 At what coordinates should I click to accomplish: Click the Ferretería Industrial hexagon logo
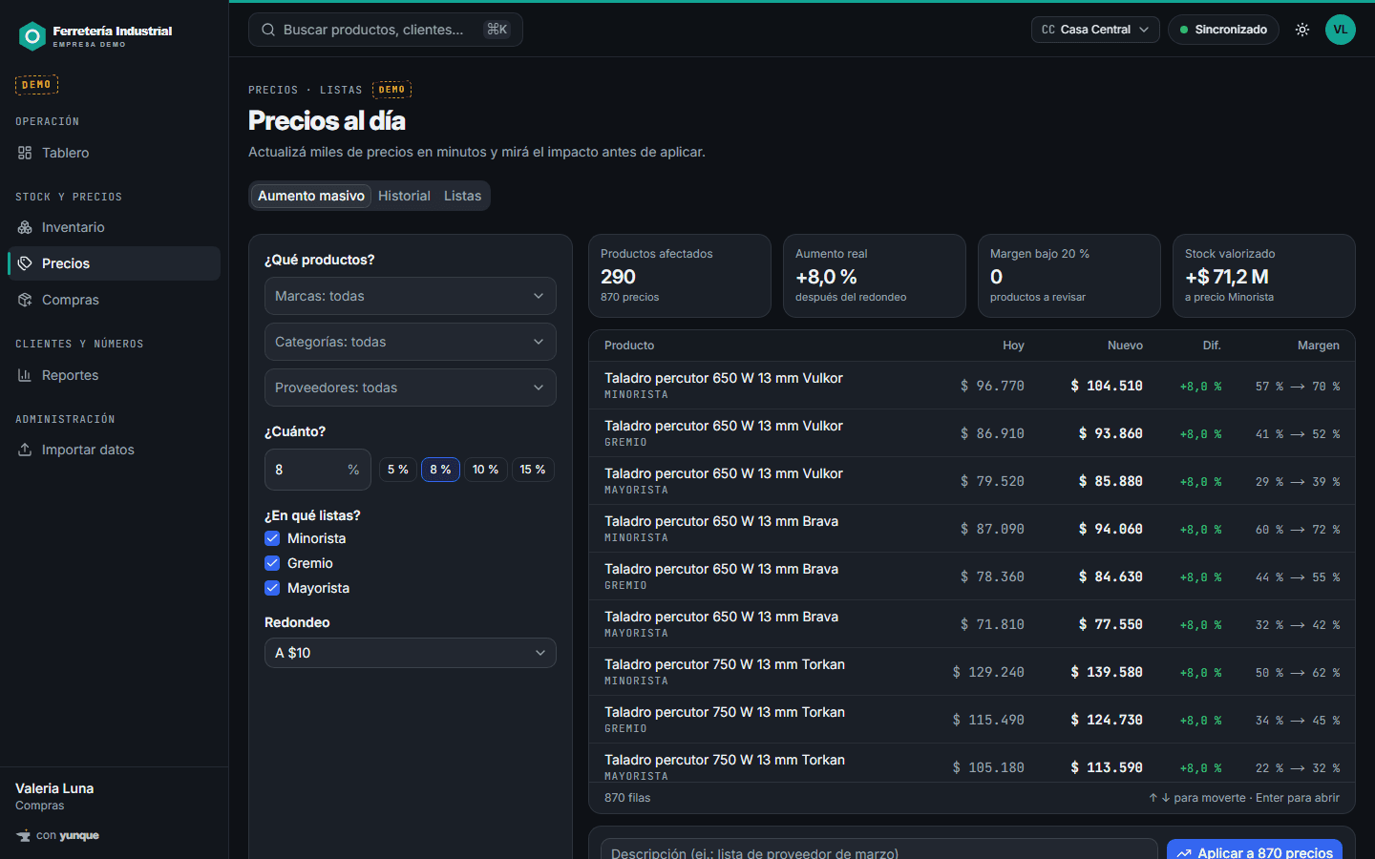coord(32,36)
